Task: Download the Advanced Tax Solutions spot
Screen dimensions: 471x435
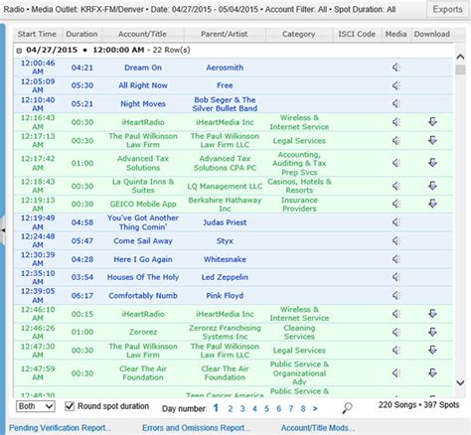Action: click(432, 163)
